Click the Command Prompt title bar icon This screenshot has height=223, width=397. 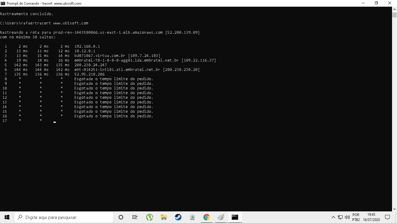point(3,3)
